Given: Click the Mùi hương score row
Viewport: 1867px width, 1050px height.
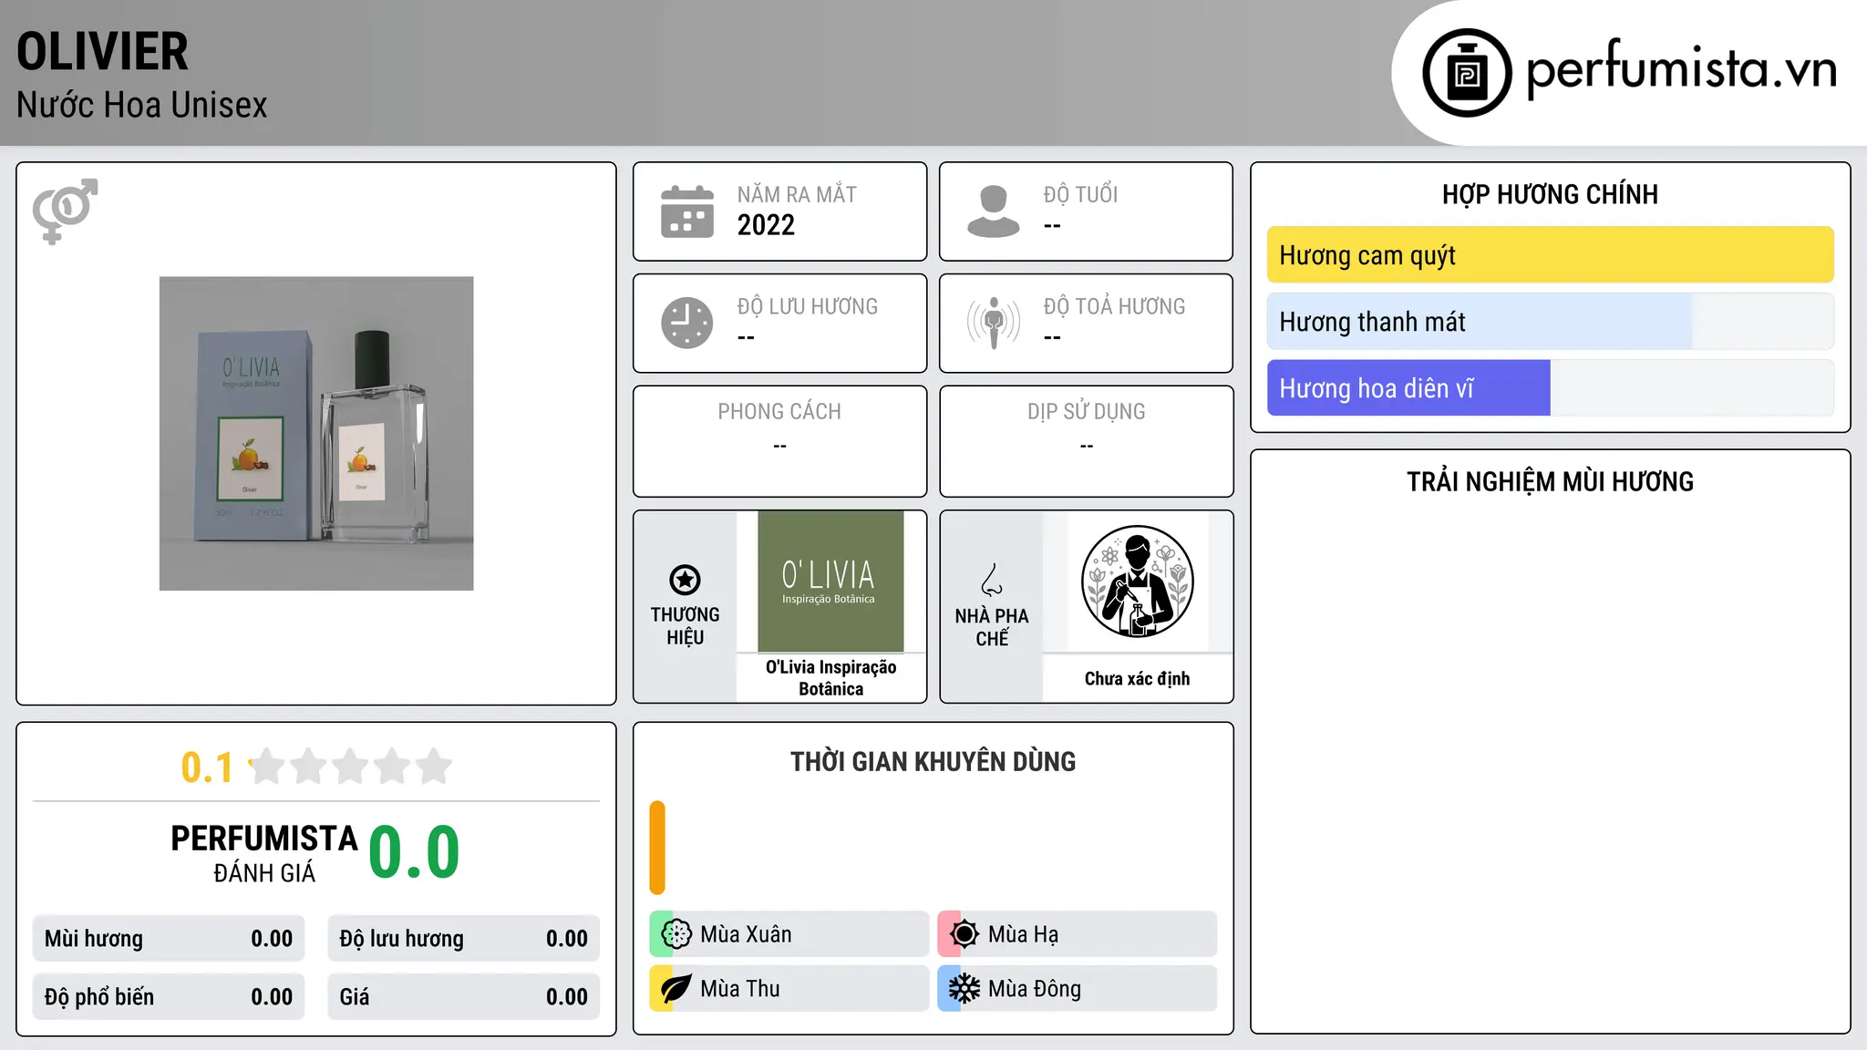Looking at the screenshot, I should [169, 939].
